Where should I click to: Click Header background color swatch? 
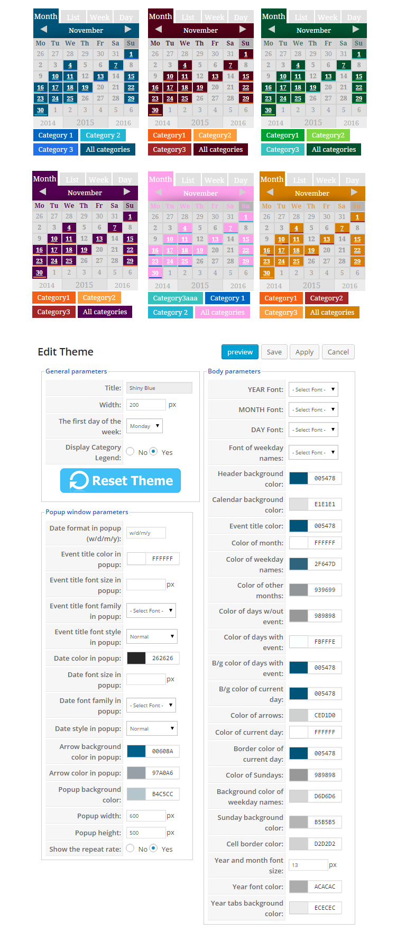pos(299,478)
